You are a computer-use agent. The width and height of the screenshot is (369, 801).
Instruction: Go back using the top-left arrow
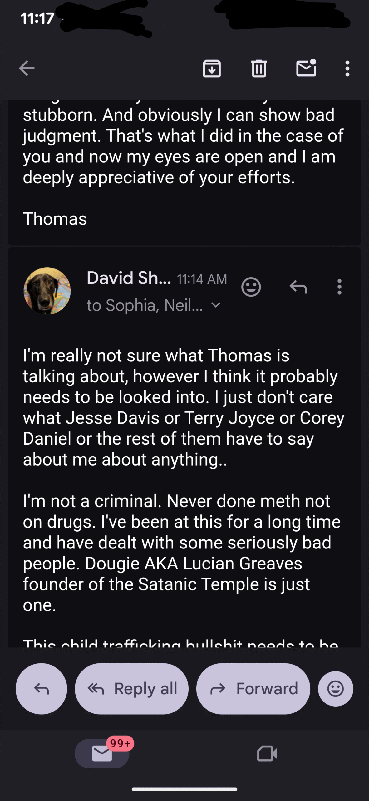pos(27,68)
